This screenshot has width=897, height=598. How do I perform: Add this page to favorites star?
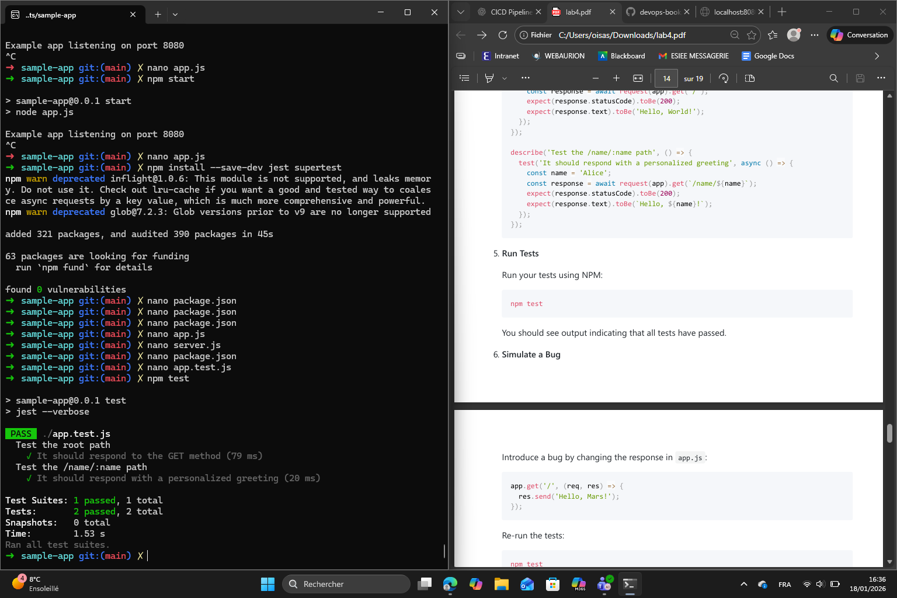click(752, 35)
